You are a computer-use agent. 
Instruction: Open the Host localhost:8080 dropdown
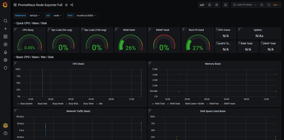(86, 15)
